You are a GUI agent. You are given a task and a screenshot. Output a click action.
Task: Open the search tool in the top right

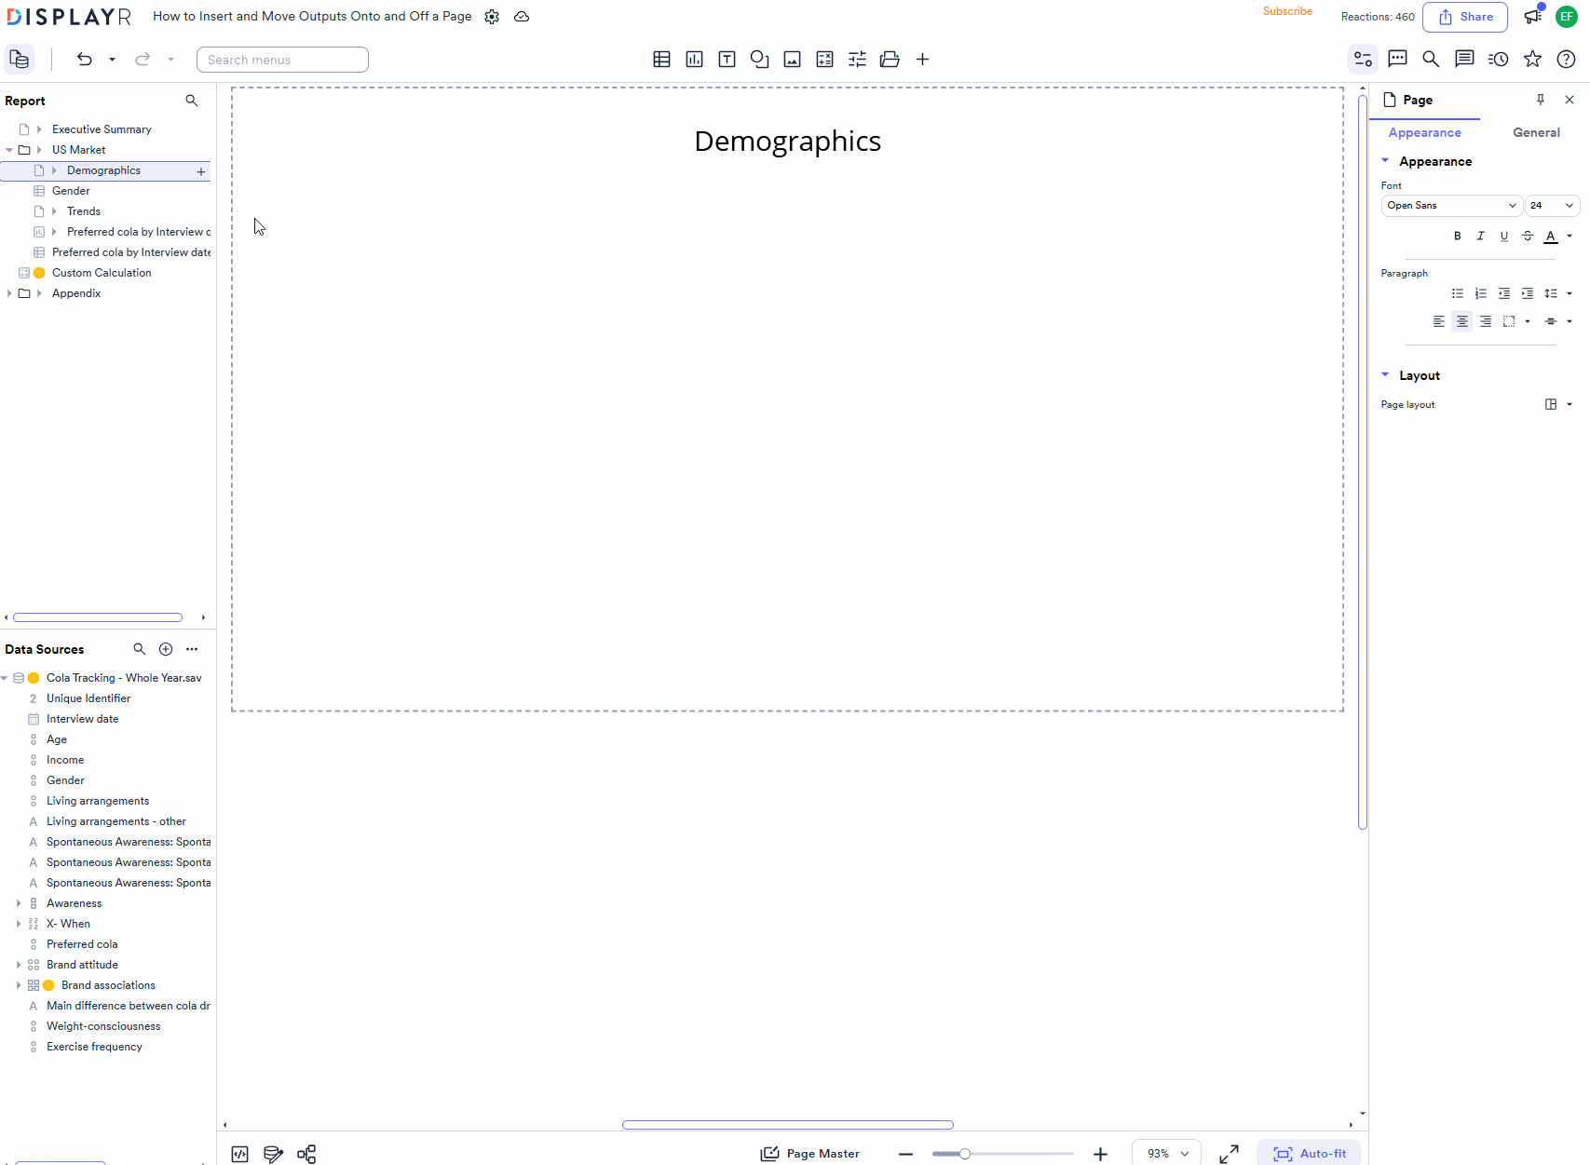(x=1431, y=59)
